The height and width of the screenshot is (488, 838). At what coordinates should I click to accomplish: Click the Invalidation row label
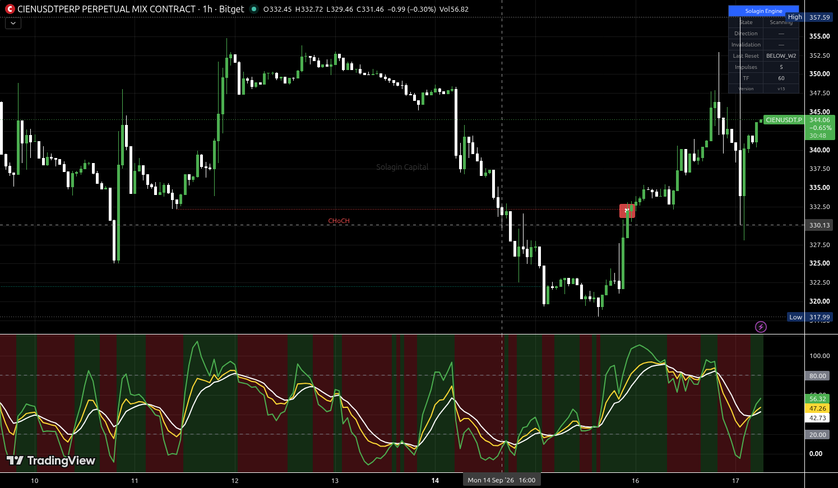tap(746, 45)
